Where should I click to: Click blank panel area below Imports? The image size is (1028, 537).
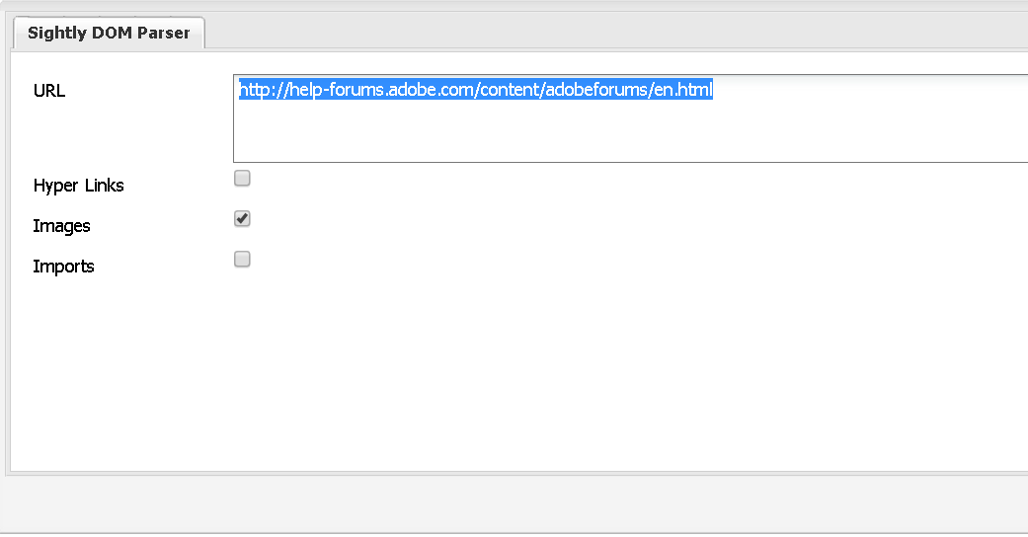[494, 375]
